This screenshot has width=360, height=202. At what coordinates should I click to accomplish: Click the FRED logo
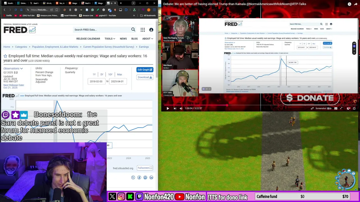(19, 30)
